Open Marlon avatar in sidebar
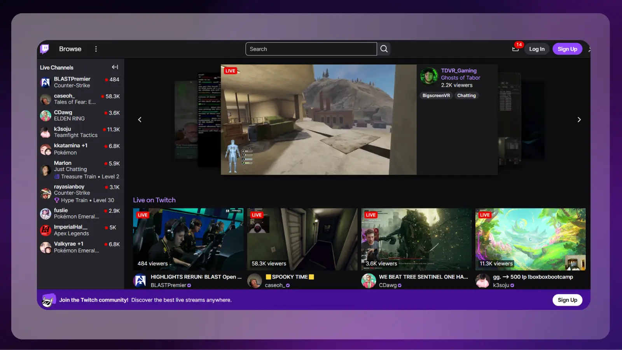The width and height of the screenshot is (622, 350). [x=45, y=170]
